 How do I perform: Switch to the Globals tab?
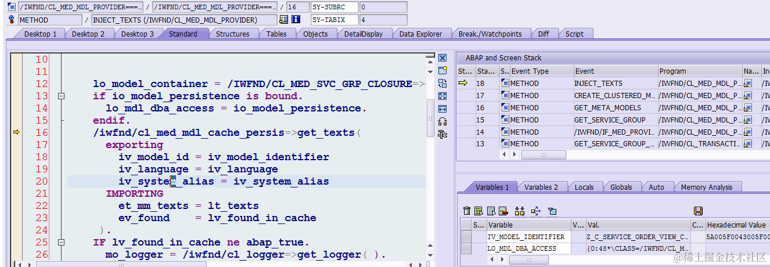(621, 187)
